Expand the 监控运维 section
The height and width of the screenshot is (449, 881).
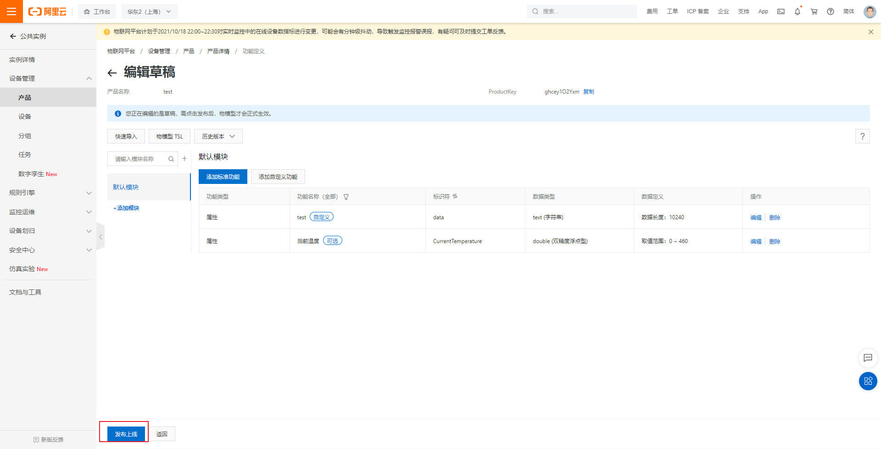point(89,212)
